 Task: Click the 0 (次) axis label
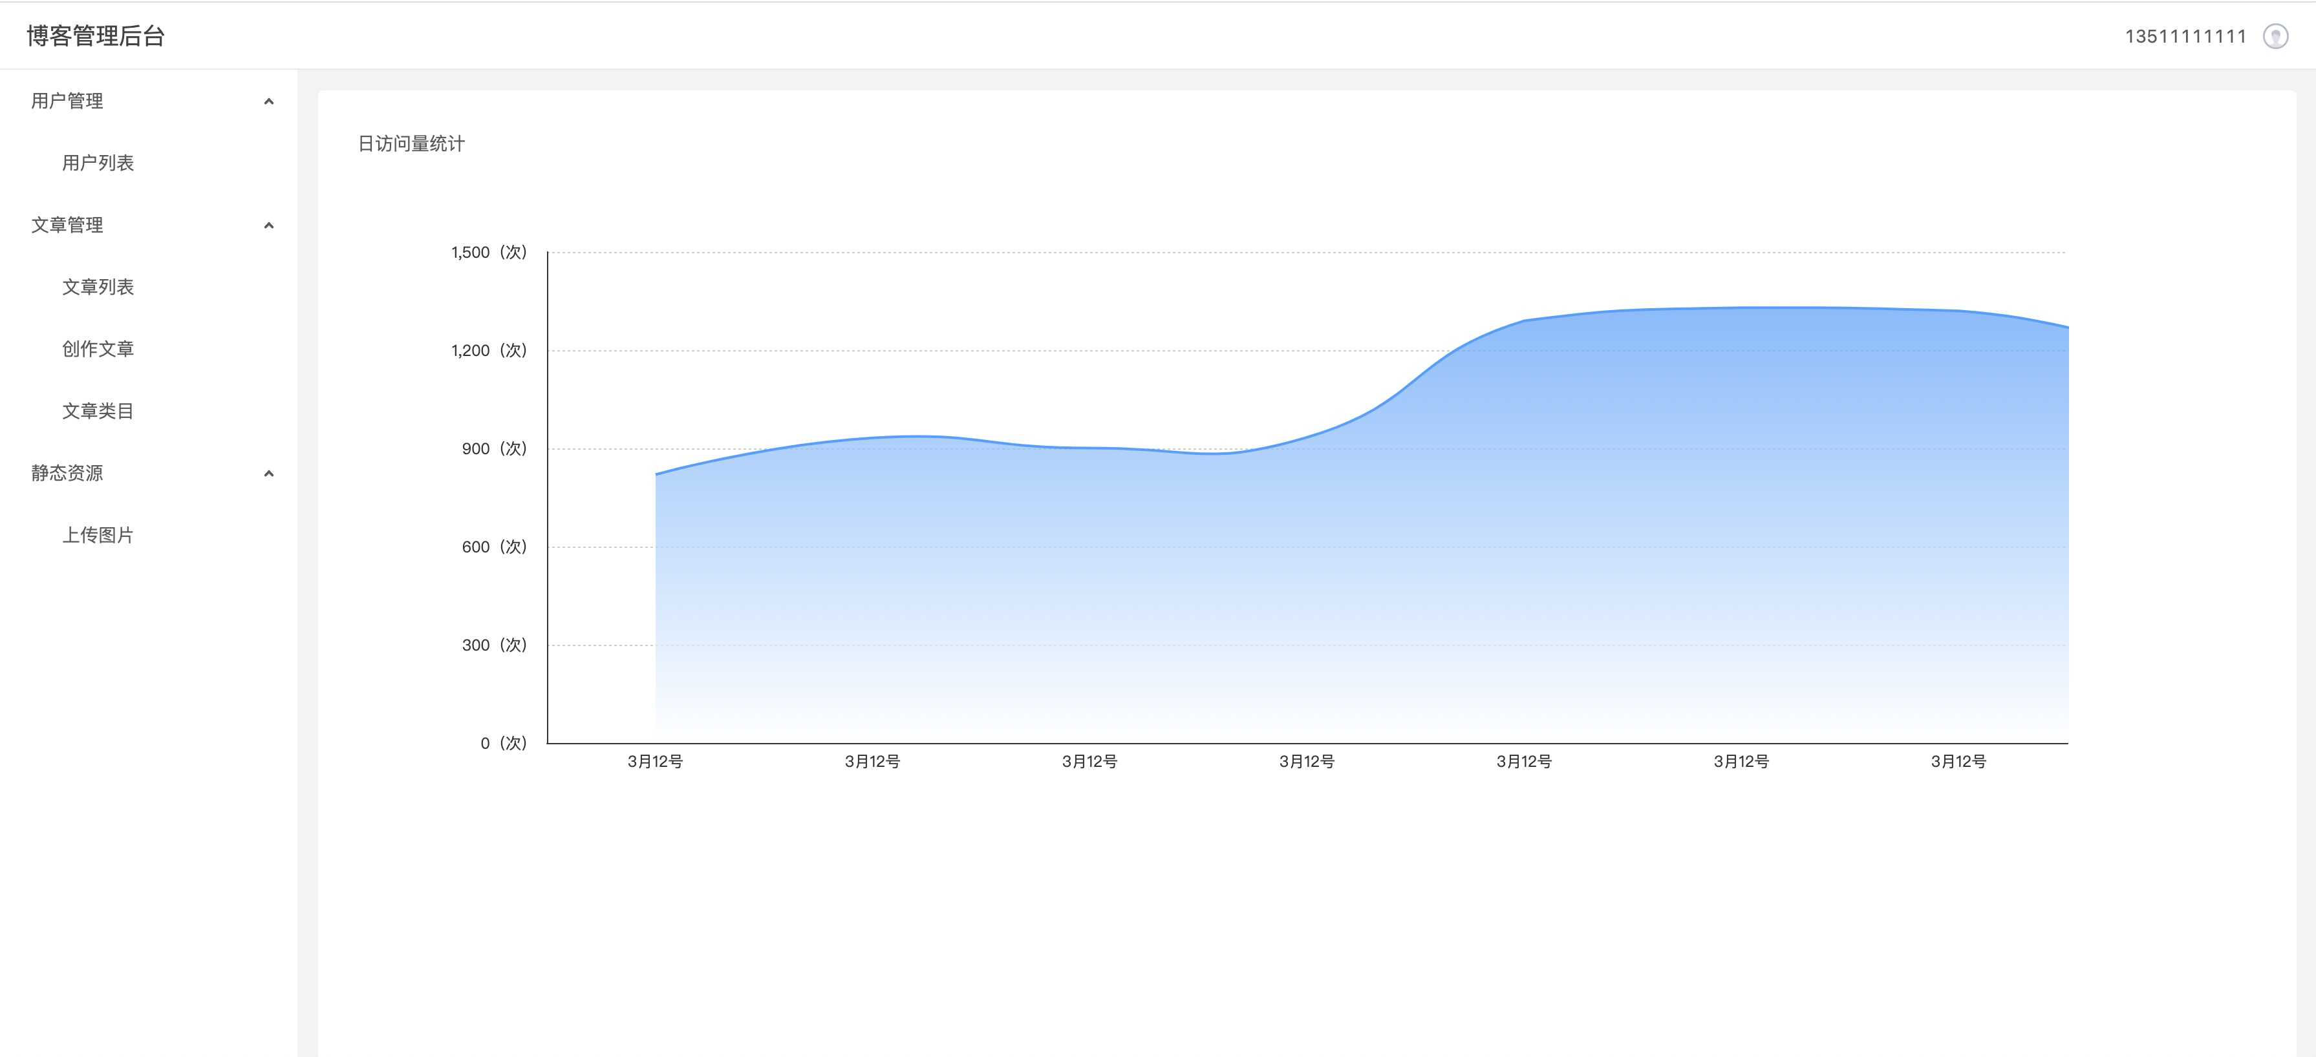point(504,743)
